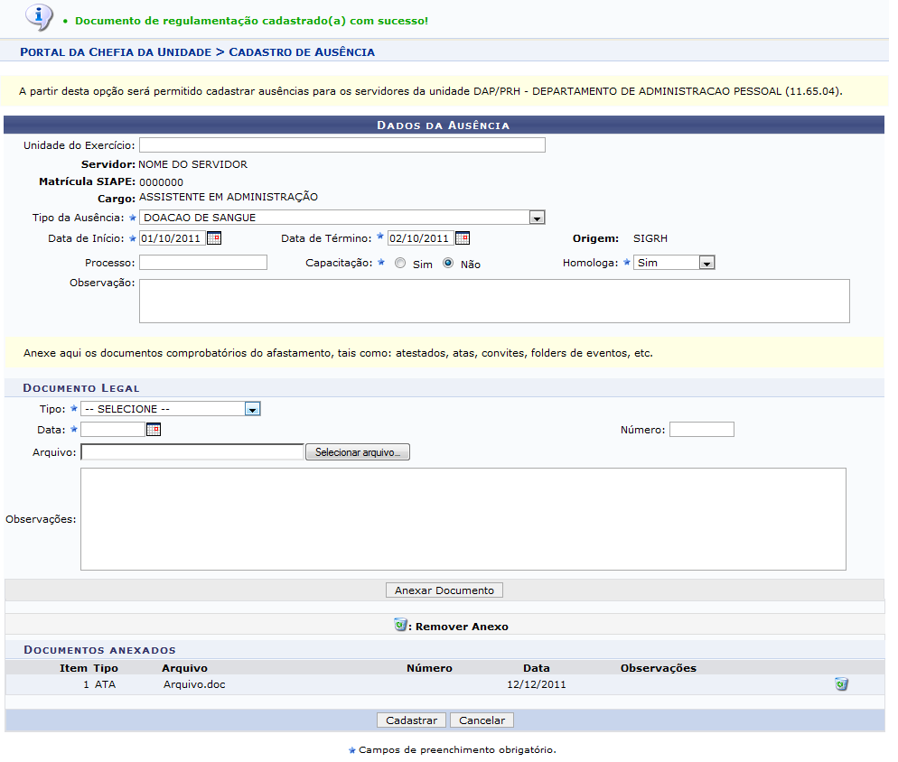This screenshot has width=898, height=762.
Task: Cancel the form with Cancelar button
Action: click(482, 720)
